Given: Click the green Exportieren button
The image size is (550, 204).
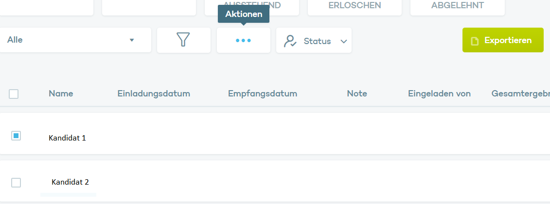Looking at the screenshot, I should 502,40.
